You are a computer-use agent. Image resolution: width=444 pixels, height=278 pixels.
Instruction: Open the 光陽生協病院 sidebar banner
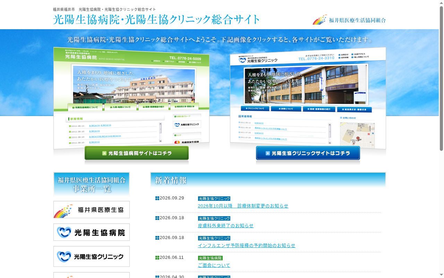tap(92, 232)
